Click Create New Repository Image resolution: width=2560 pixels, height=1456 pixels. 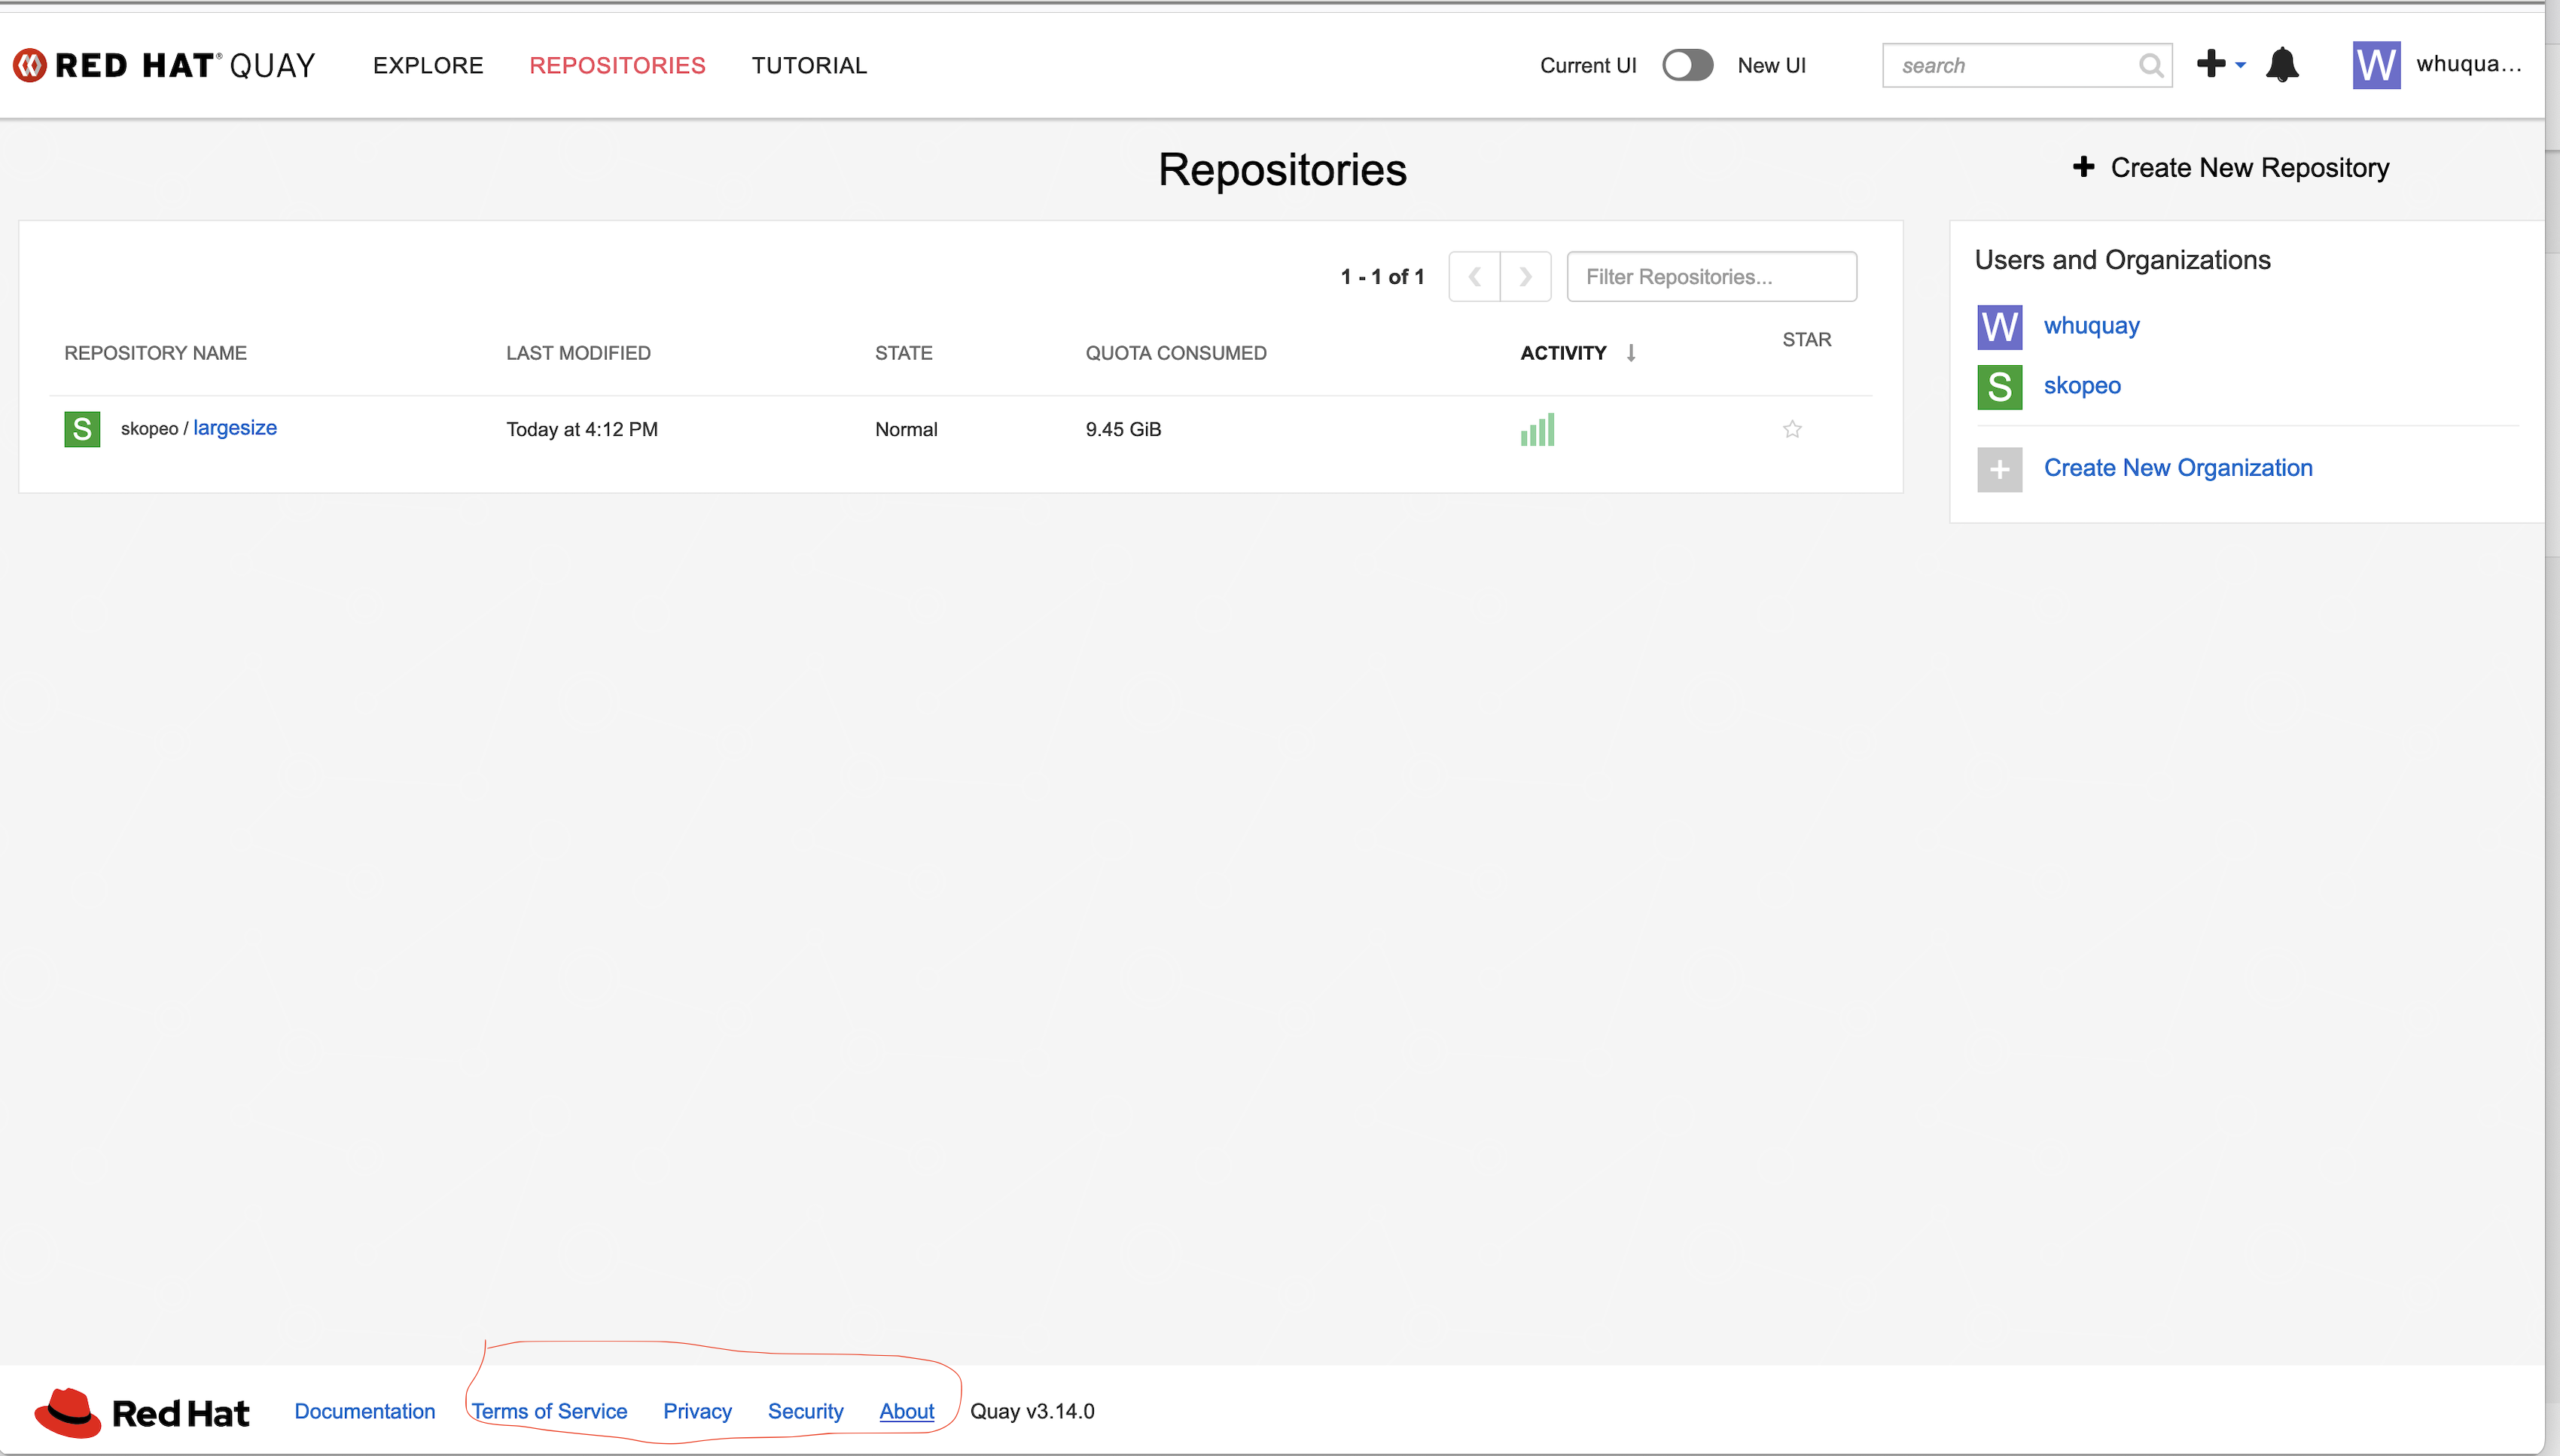pos(2232,168)
